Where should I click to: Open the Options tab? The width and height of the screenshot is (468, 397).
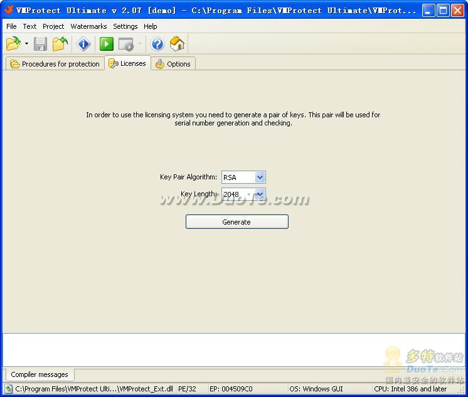click(173, 64)
